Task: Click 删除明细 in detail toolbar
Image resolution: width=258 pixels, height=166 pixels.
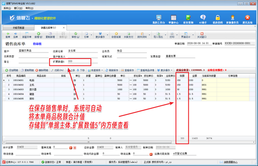Action: [x=42, y=70]
